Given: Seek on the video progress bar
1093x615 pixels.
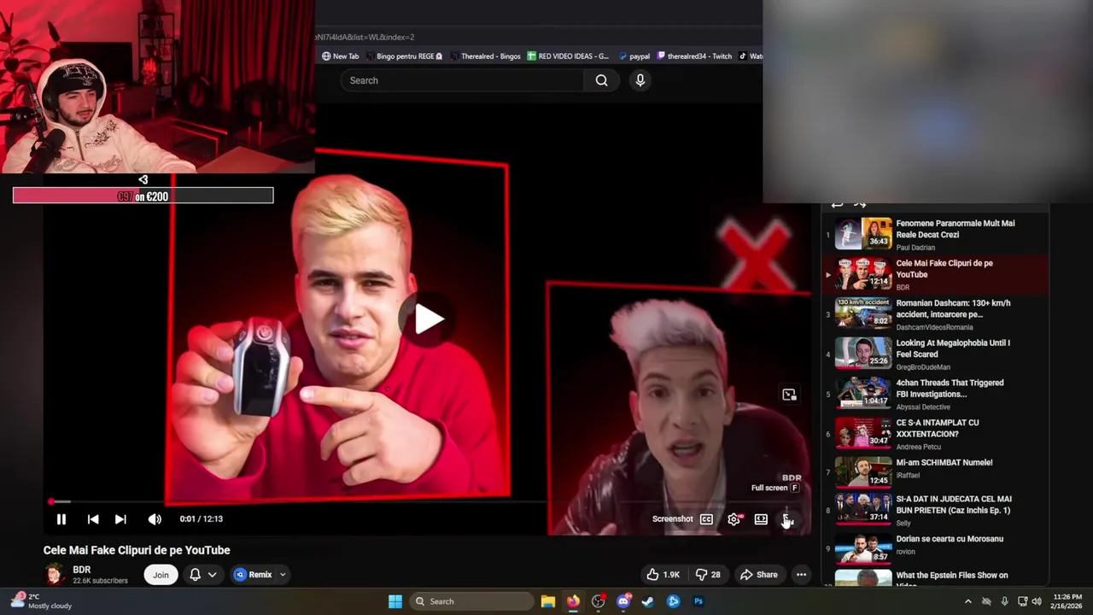Looking at the screenshot, I should click(x=427, y=501).
